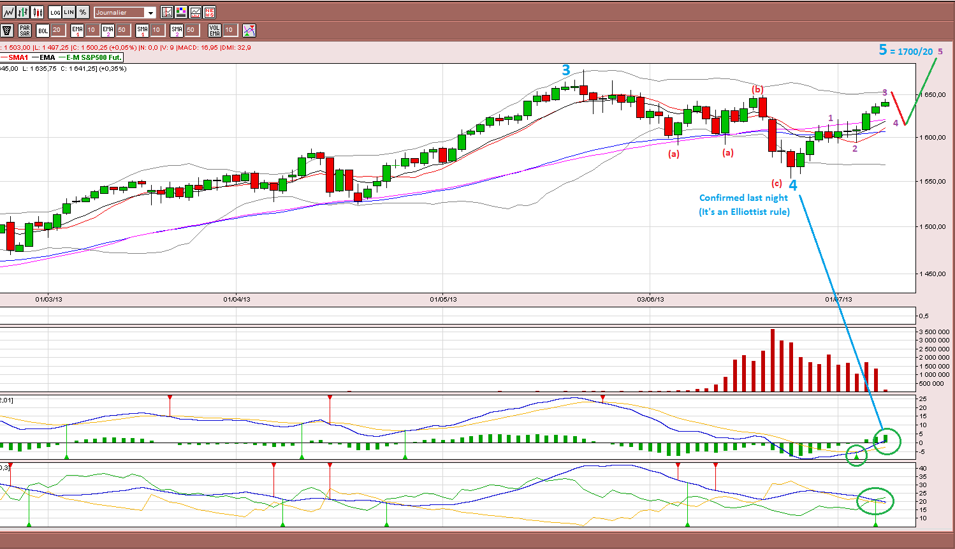This screenshot has width=955, height=549.
Task: Click the SMA 1 period field
Action: click(157, 30)
